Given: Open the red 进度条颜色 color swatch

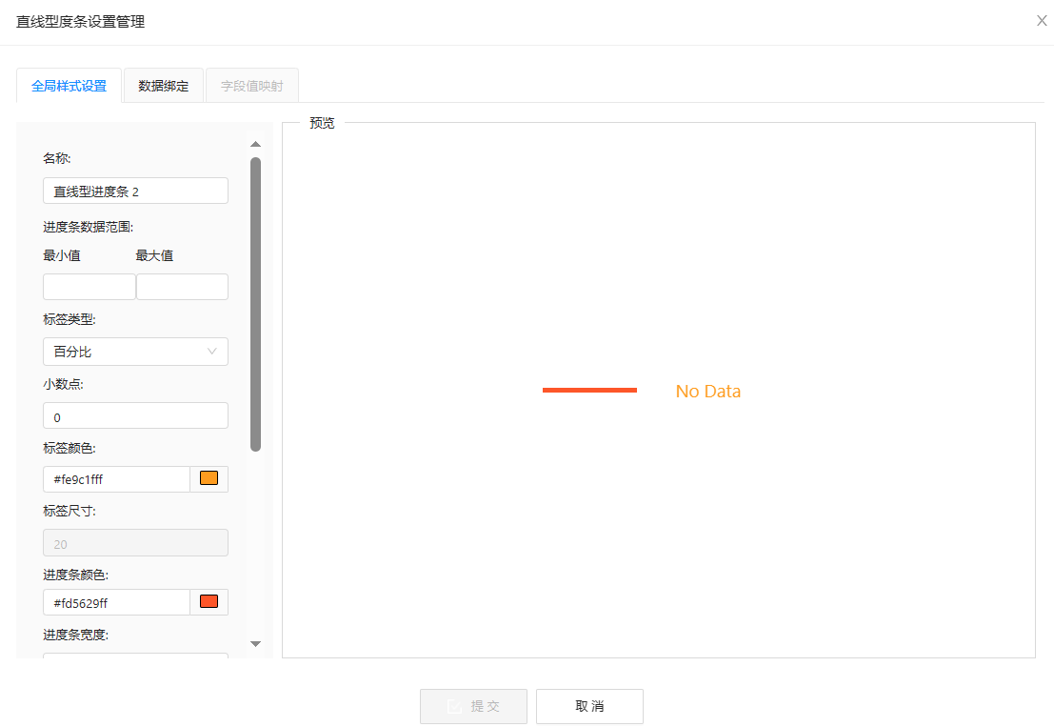Looking at the screenshot, I should coord(209,602).
